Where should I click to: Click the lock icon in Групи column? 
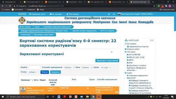point(88,88)
